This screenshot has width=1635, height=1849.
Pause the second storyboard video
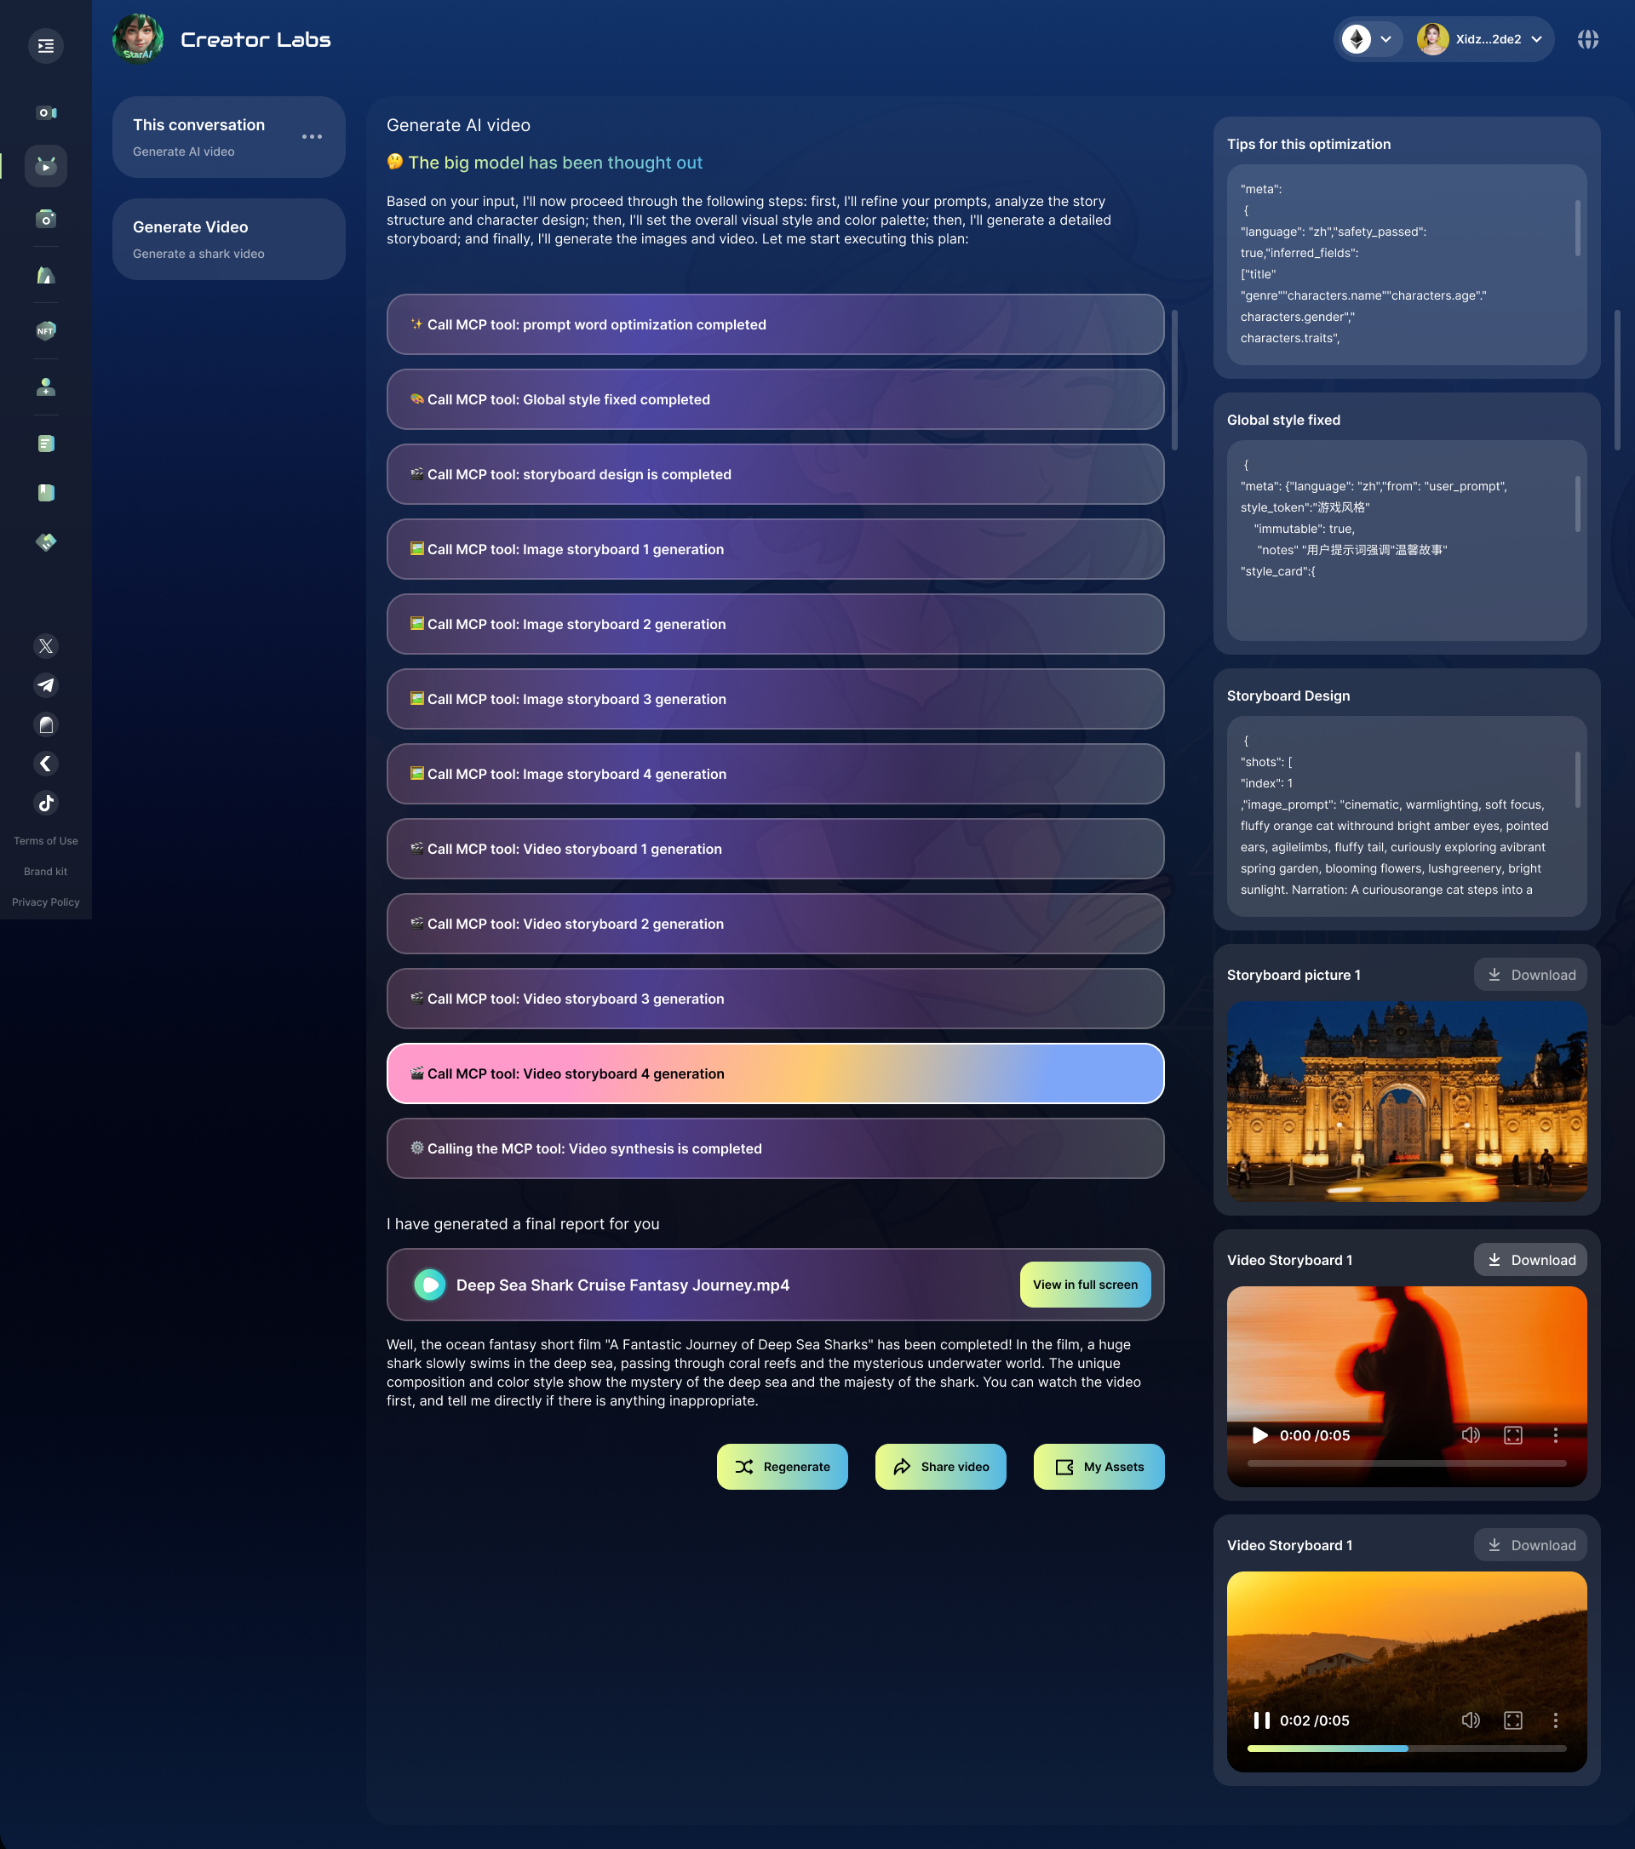pyautogui.click(x=1260, y=1720)
